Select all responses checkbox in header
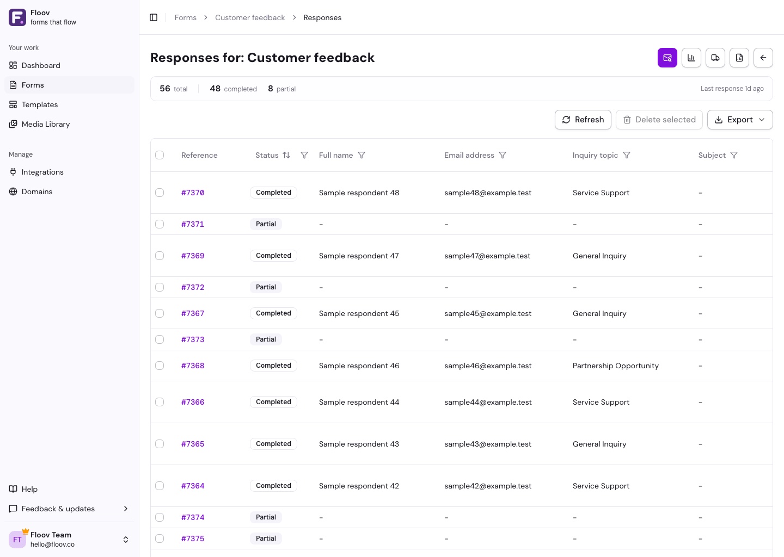Viewport: 784px width, 557px height. click(160, 155)
